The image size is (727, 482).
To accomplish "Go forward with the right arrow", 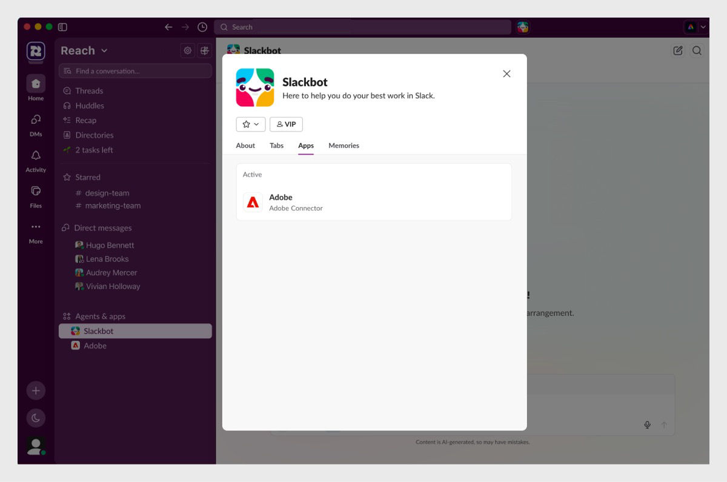I will point(185,27).
